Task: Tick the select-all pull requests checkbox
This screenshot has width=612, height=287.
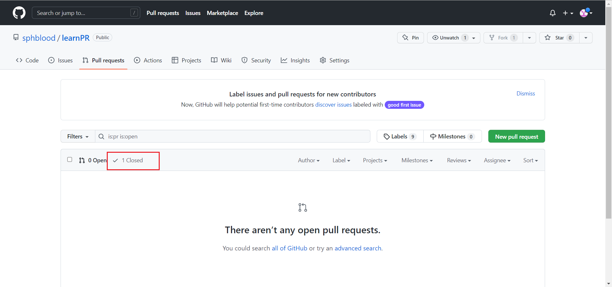Action: click(69, 159)
